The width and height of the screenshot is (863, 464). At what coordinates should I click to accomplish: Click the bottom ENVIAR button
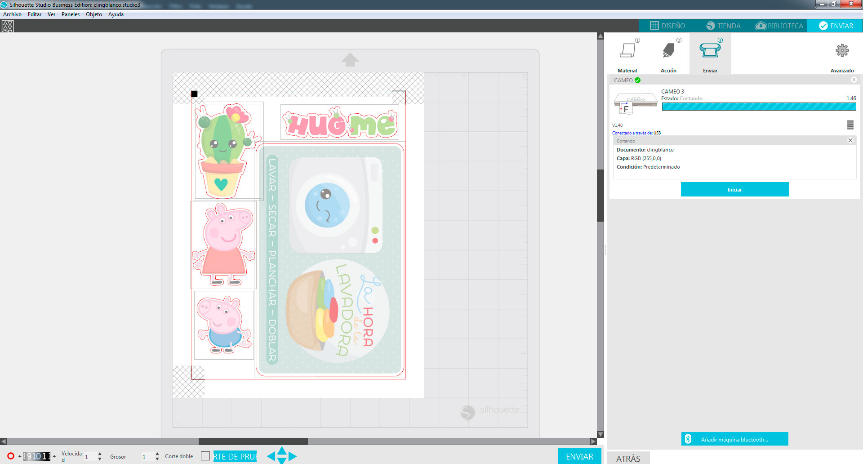tap(579, 456)
